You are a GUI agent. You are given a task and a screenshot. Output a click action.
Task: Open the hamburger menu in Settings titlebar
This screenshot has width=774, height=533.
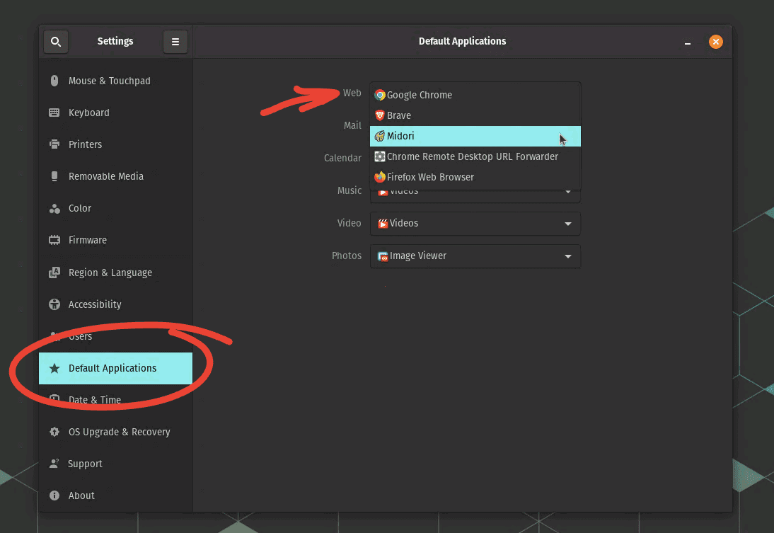tap(175, 41)
